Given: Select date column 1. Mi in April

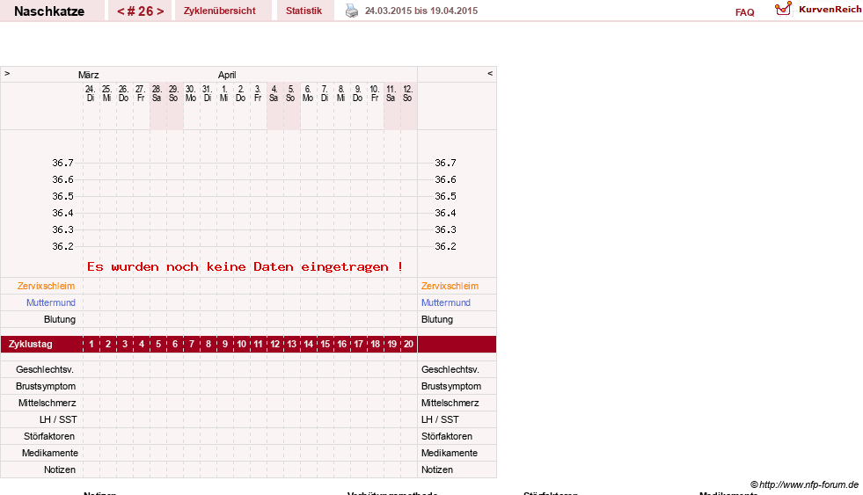Looking at the screenshot, I should [x=224, y=93].
